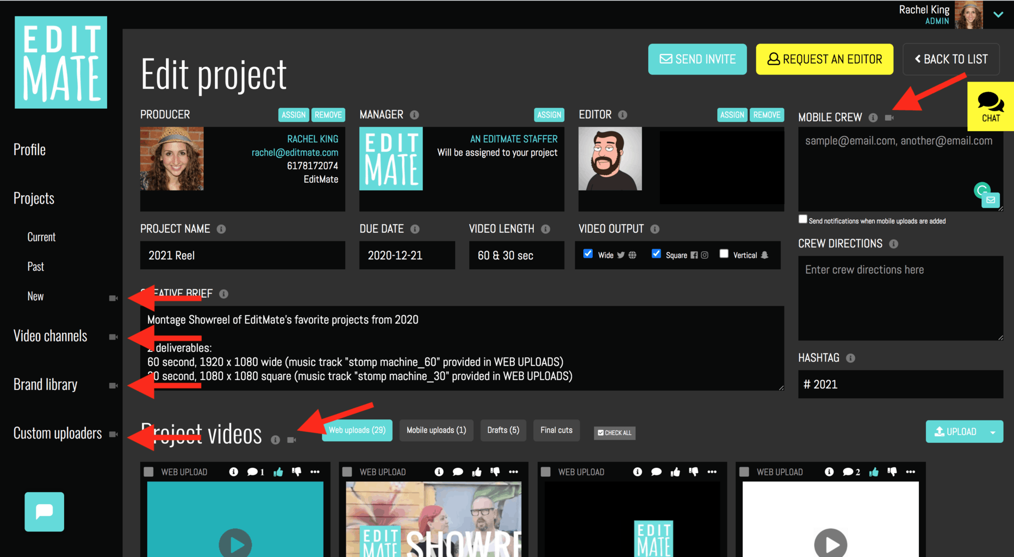Open more options on third web upload card
Screen dimensions: 1014x557
712,472
